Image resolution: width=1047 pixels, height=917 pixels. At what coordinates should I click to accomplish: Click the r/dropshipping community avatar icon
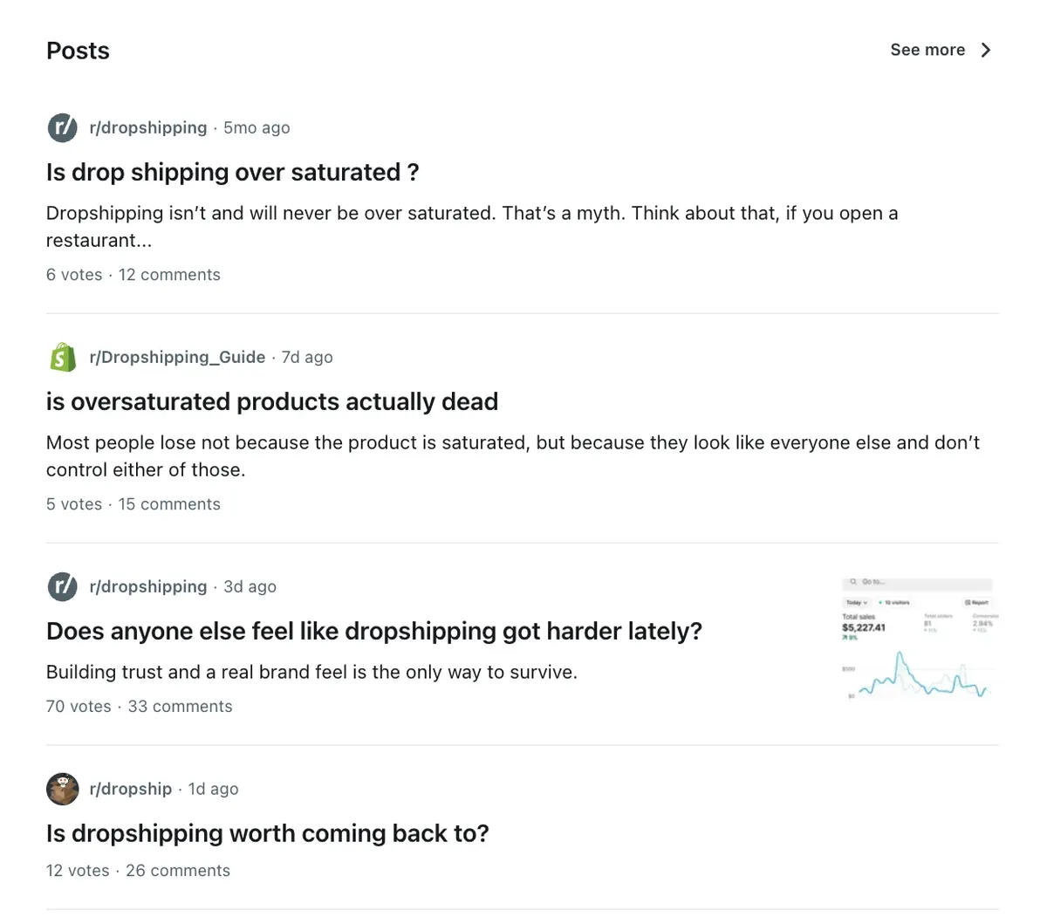[62, 127]
